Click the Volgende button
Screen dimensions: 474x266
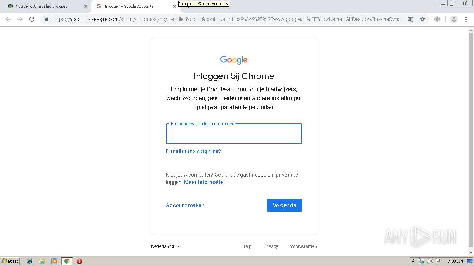(x=284, y=205)
